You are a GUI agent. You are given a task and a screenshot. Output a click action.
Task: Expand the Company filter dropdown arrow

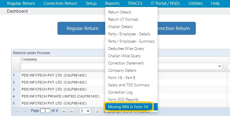(x=219, y=66)
